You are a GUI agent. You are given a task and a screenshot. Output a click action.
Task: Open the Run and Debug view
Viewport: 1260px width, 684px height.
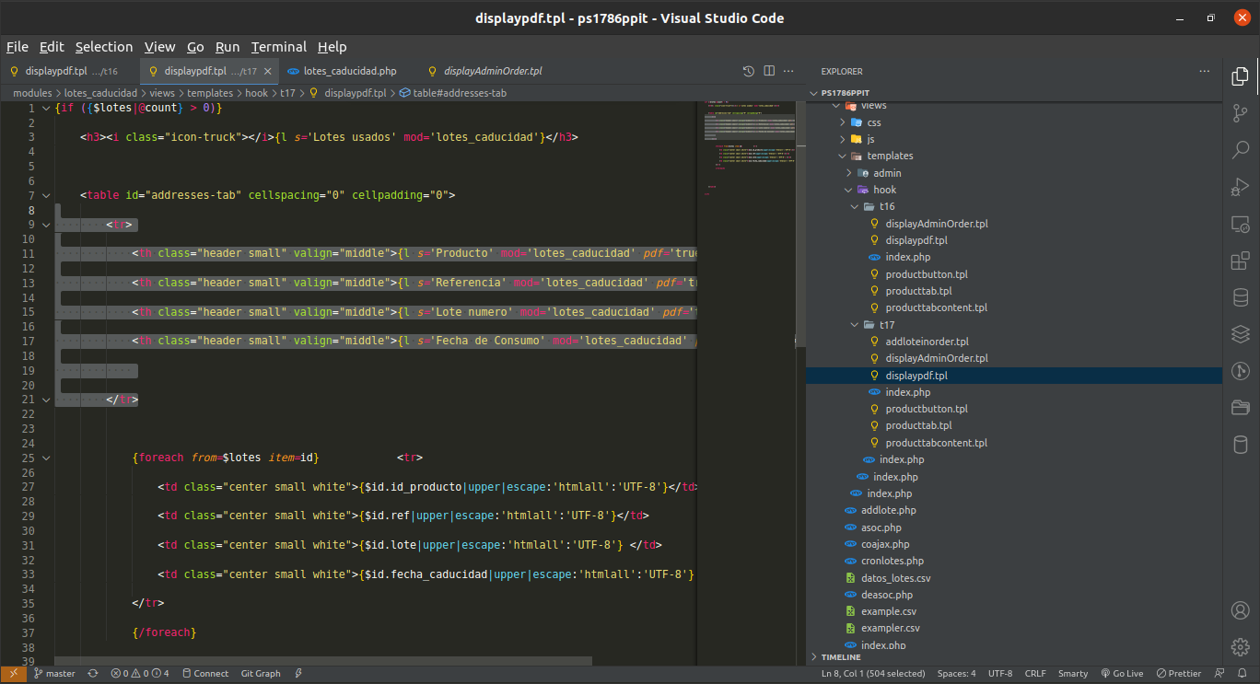point(1240,187)
